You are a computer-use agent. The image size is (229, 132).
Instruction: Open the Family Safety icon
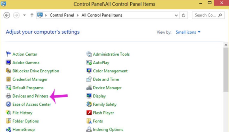(89, 104)
